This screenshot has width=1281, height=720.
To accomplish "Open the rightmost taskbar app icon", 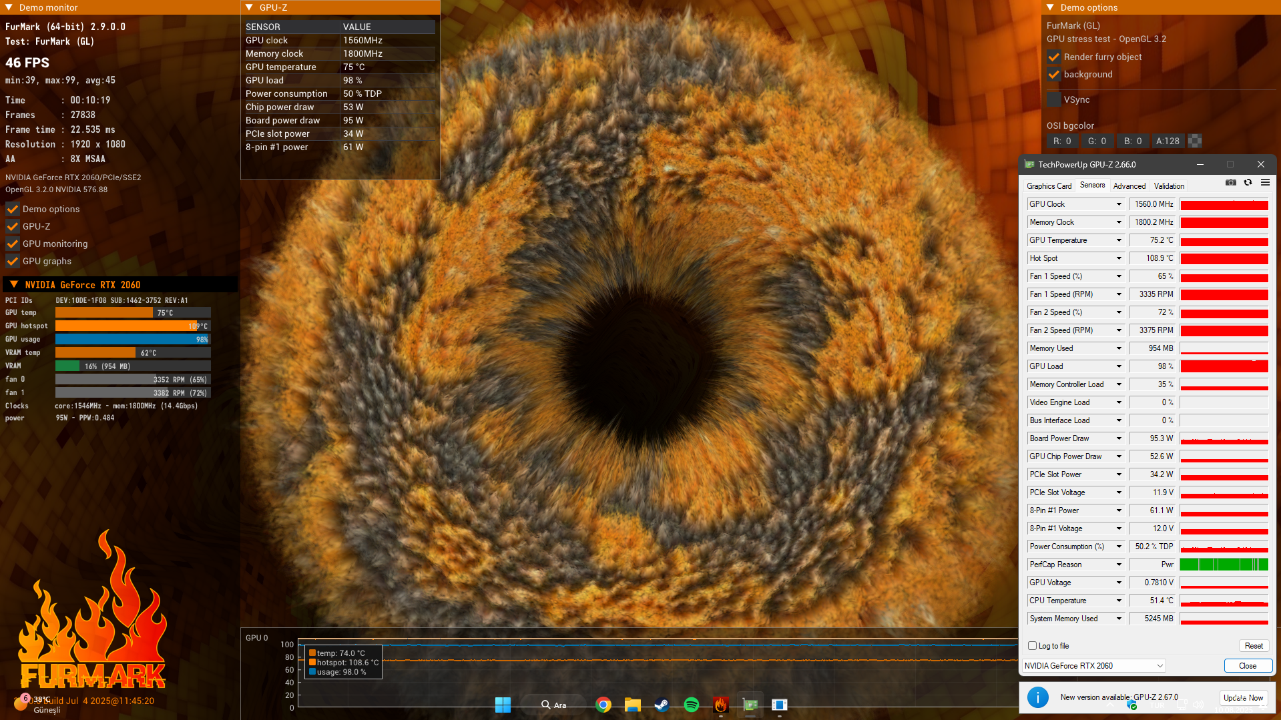I will pyautogui.click(x=780, y=705).
